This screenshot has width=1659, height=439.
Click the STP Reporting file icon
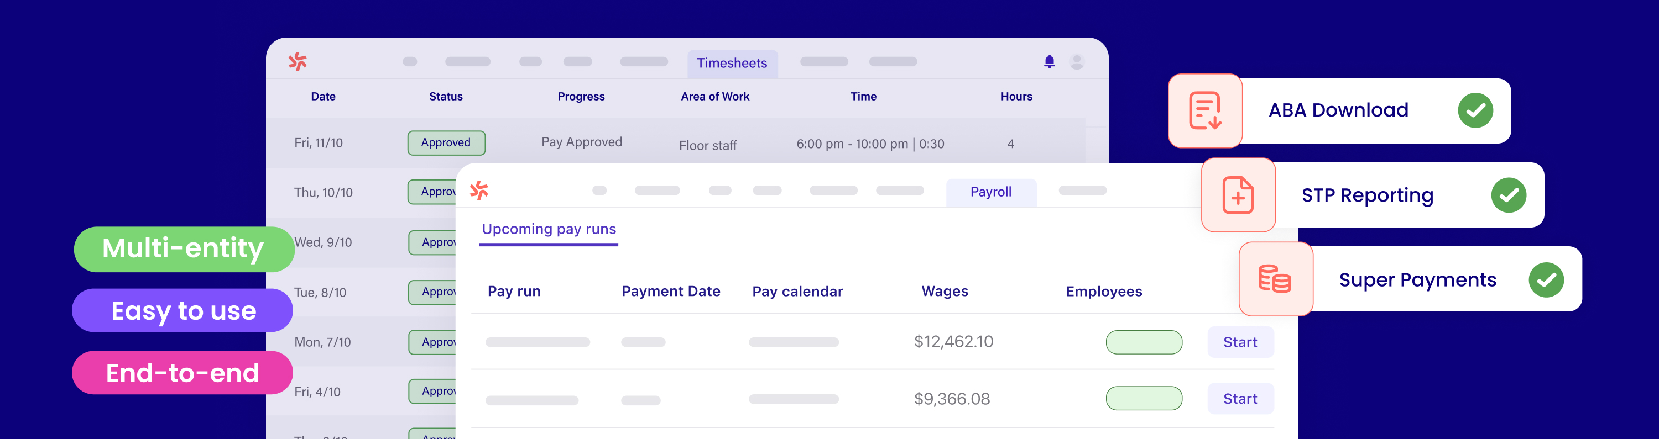[x=1238, y=195]
